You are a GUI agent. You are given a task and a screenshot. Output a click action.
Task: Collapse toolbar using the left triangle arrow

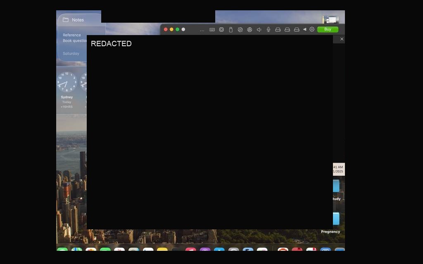pyautogui.click(x=304, y=29)
